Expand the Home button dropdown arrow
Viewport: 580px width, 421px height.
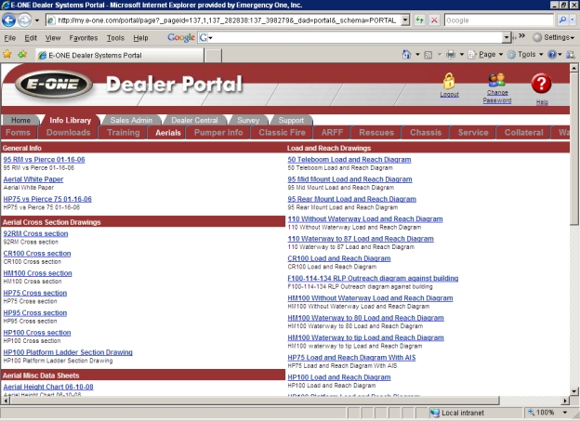[417, 55]
